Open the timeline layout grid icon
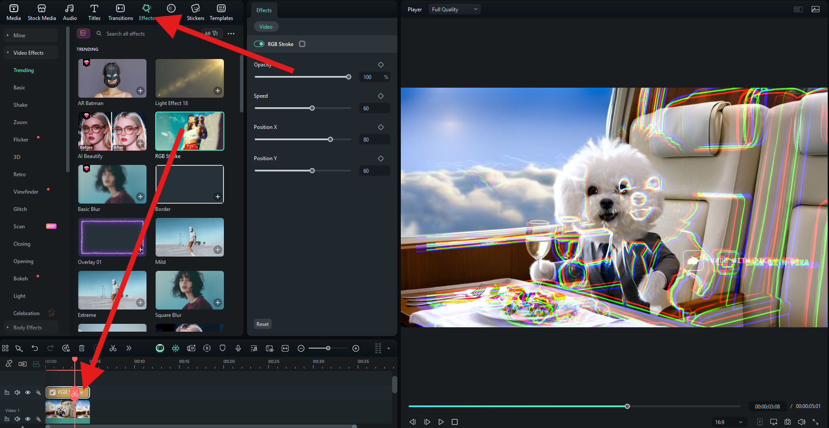The height and width of the screenshot is (428, 829). 5,348
